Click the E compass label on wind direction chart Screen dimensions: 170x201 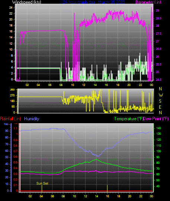(160, 107)
